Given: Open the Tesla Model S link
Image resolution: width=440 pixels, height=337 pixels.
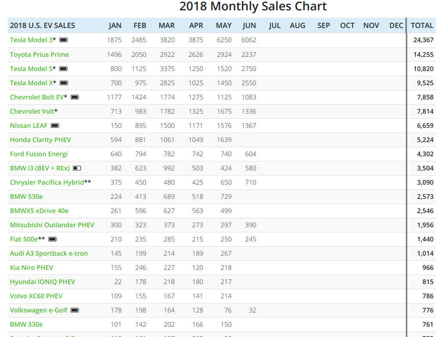Looking at the screenshot, I should [x=31, y=68].
